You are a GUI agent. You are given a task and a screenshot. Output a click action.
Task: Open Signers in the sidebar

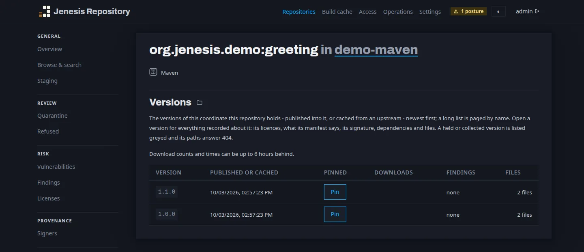coord(47,233)
